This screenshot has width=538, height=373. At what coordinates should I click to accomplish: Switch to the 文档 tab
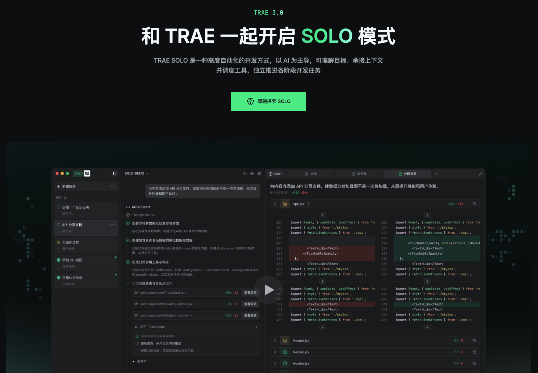pos(311,174)
